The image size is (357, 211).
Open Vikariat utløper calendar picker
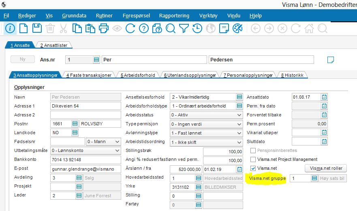pyautogui.click(x=324, y=133)
